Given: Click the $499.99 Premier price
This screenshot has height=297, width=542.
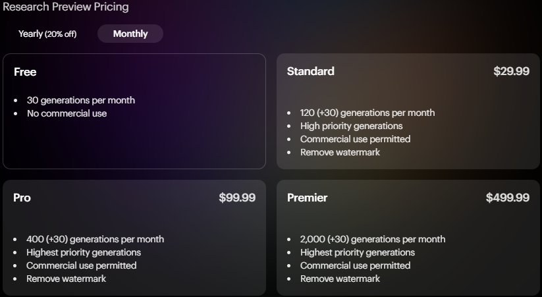Looking at the screenshot, I should click(507, 198).
